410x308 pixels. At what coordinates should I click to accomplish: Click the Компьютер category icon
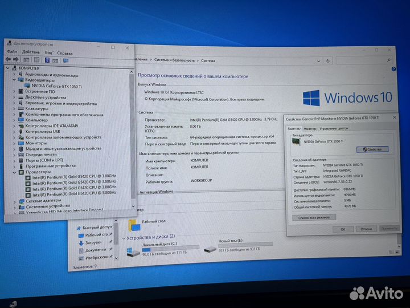pyautogui.click(x=21, y=120)
